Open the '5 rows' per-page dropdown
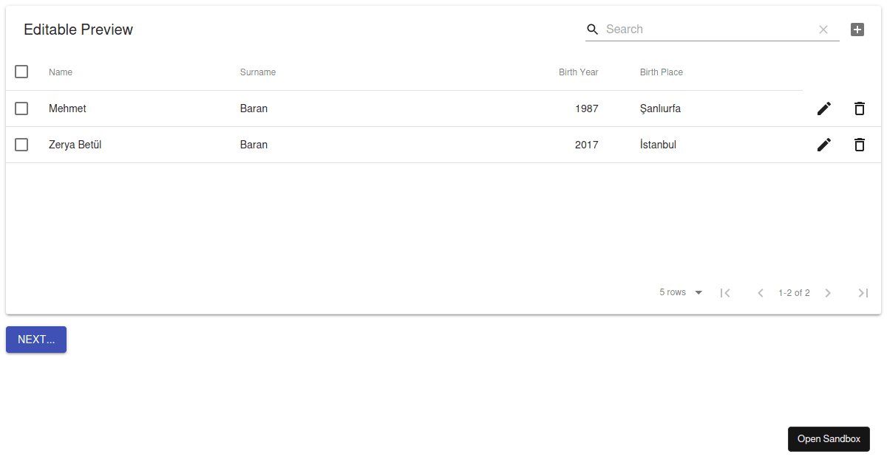The height and width of the screenshot is (465, 887). coord(680,292)
